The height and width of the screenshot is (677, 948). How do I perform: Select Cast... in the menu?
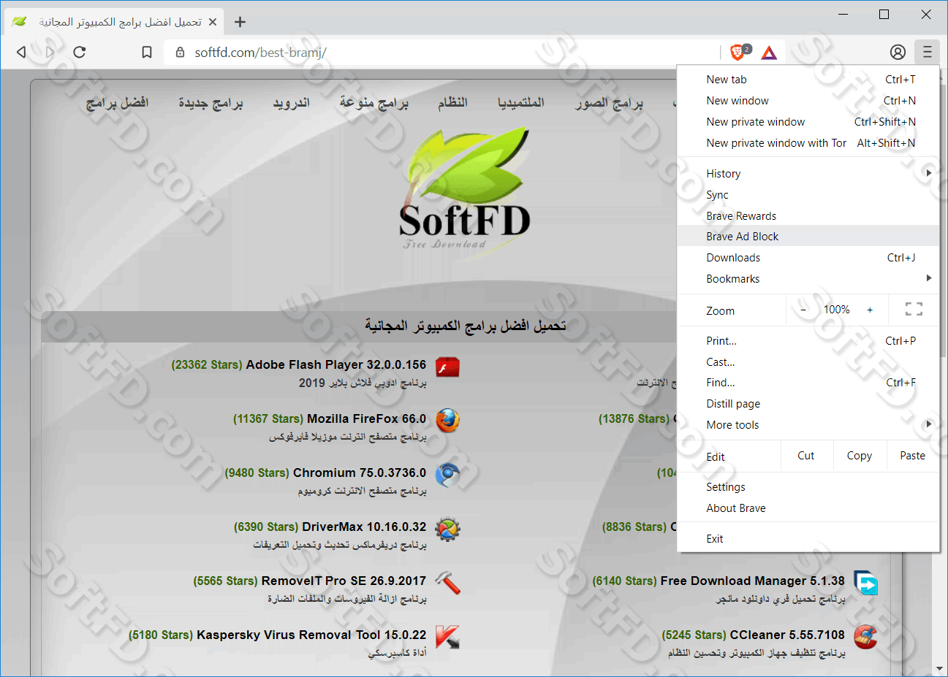[808, 362]
